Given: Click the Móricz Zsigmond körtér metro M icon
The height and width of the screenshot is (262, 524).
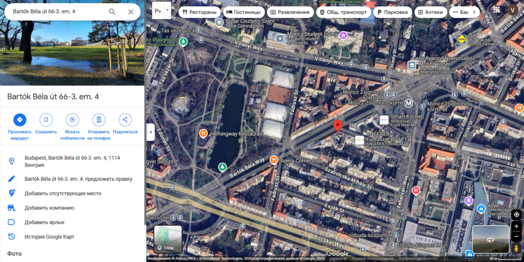Looking at the screenshot, I should [408, 103].
